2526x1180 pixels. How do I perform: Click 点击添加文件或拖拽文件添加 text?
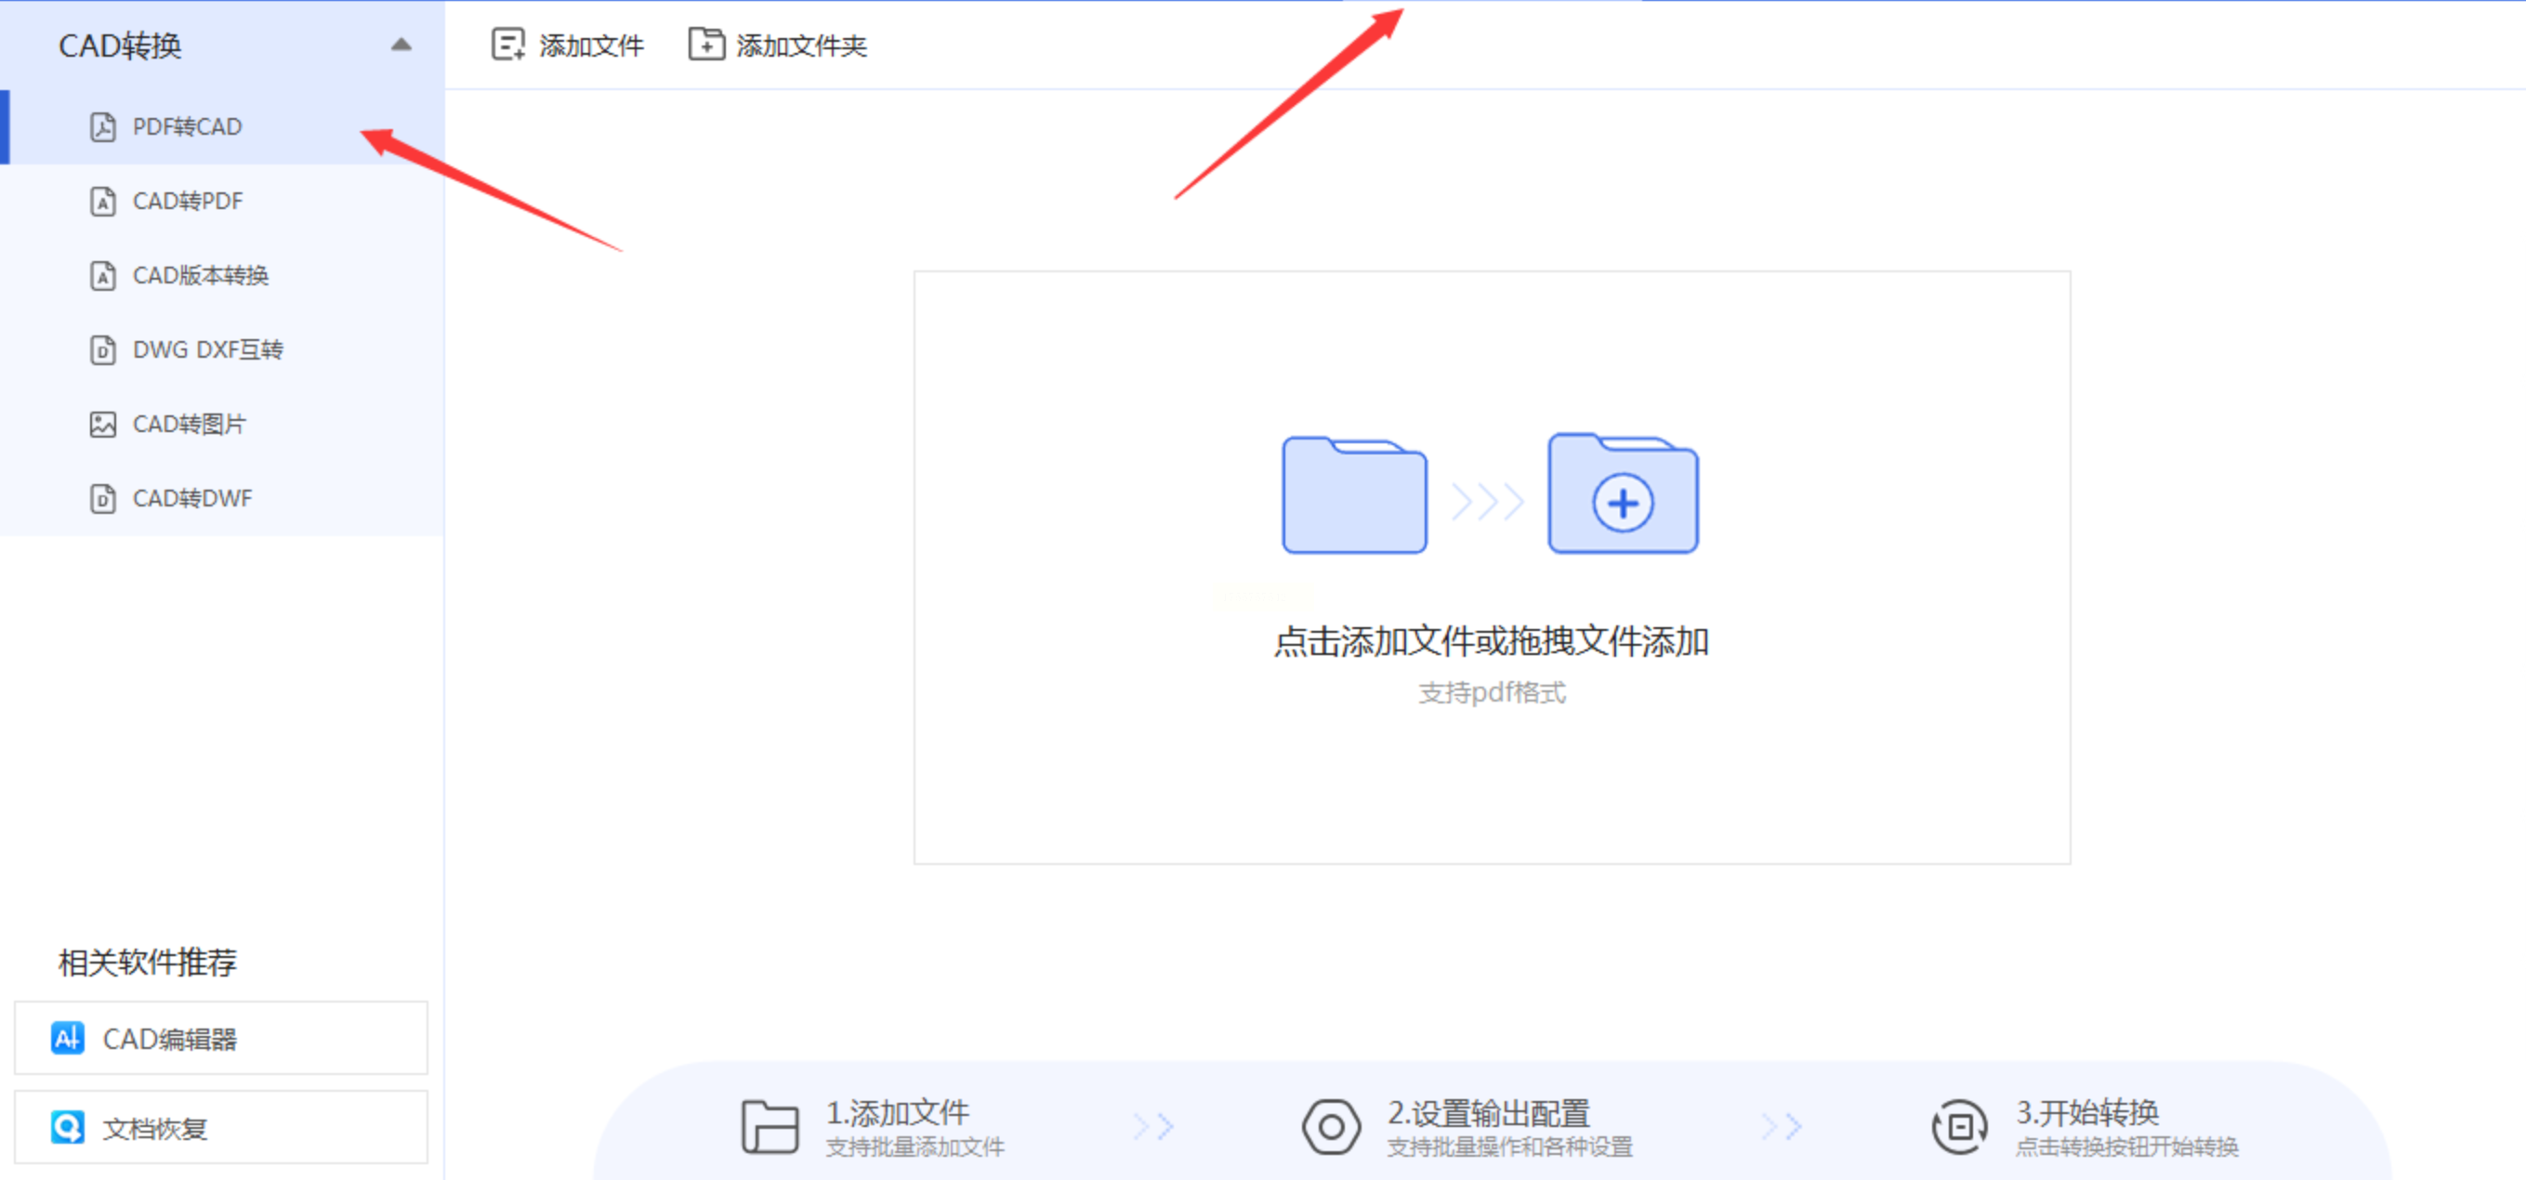tap(1492, 641)
